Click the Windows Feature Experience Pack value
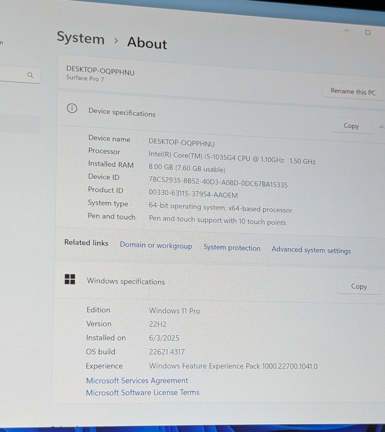The image size is (385, 432). (x=233, y=366)
